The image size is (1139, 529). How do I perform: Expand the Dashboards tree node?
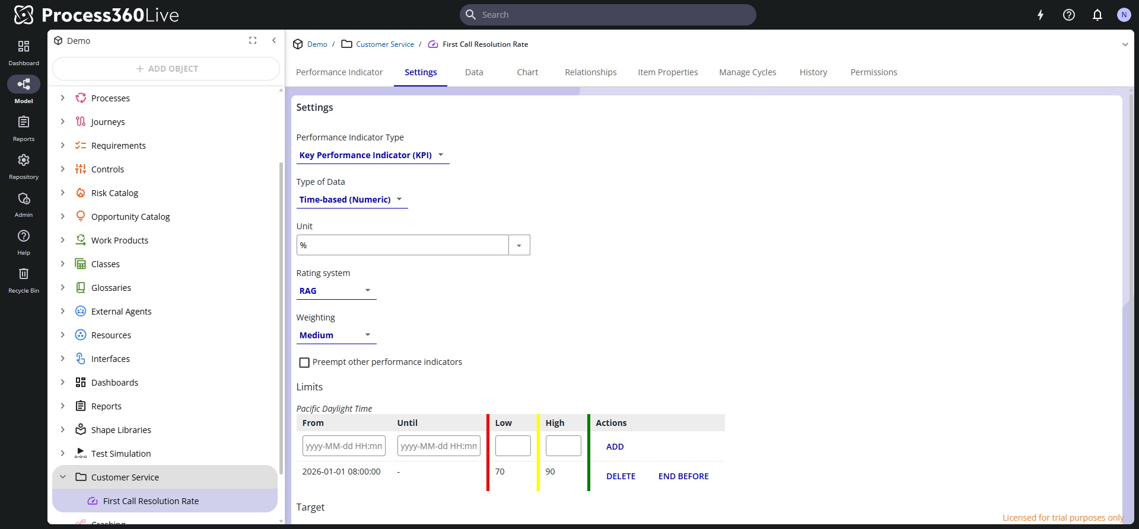click(x=63, y=382)
